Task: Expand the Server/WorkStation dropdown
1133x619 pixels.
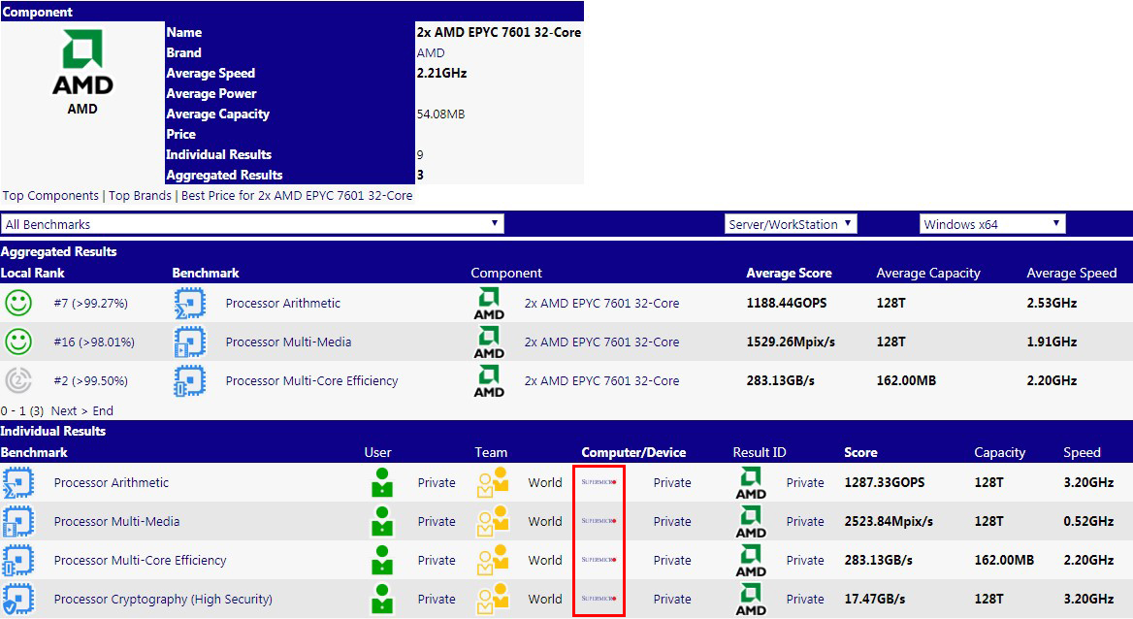Action: (791, 224)
